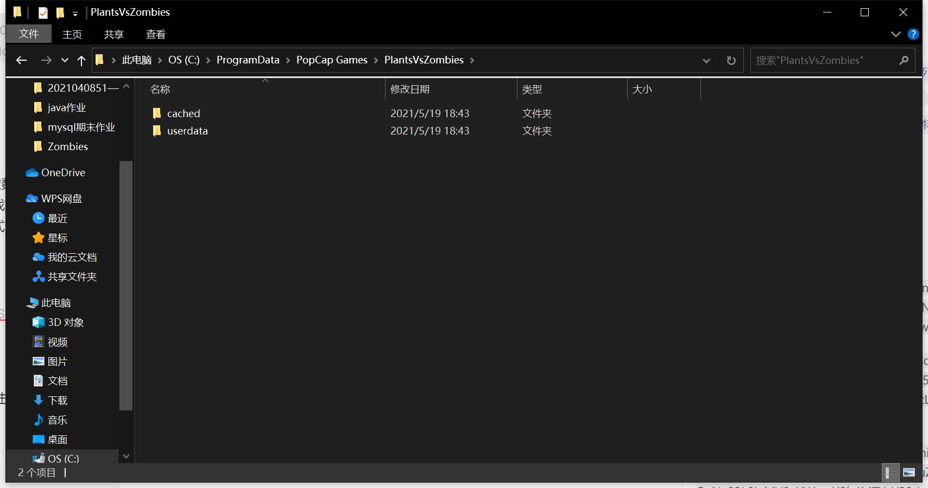Viewport: 928px width, 488px height.
Task: Go back with the left arrow button
Action: [22, 60]
